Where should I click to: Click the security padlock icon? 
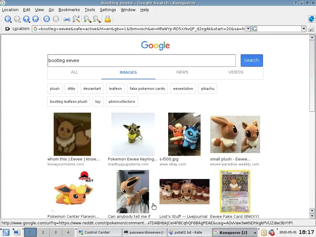108,19
